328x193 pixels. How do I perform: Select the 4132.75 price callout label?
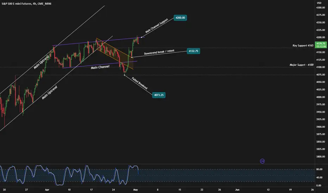(x=193, y=51)
